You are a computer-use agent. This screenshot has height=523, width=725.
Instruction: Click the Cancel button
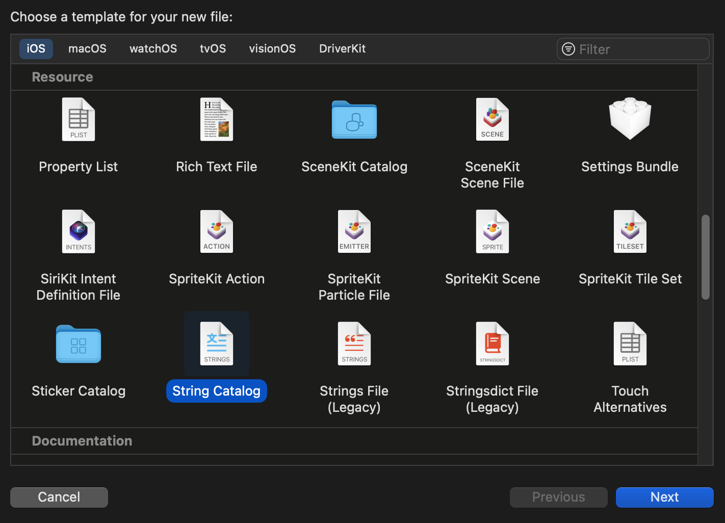coord(59,497)
